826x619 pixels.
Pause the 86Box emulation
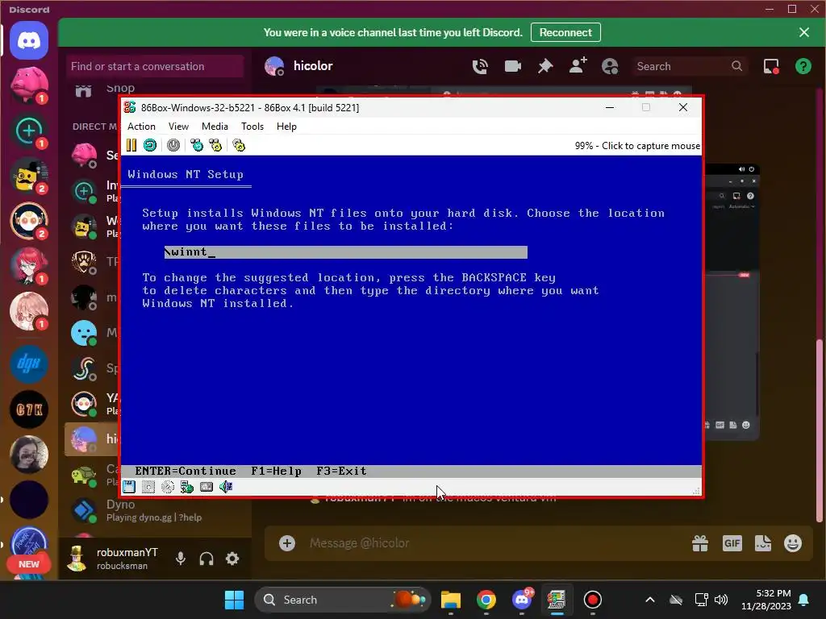131,145
